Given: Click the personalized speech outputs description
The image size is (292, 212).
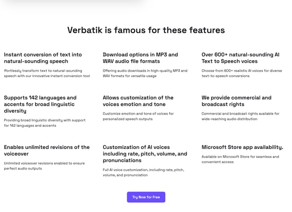Looking at the screenshot, I should coord(138,116).
